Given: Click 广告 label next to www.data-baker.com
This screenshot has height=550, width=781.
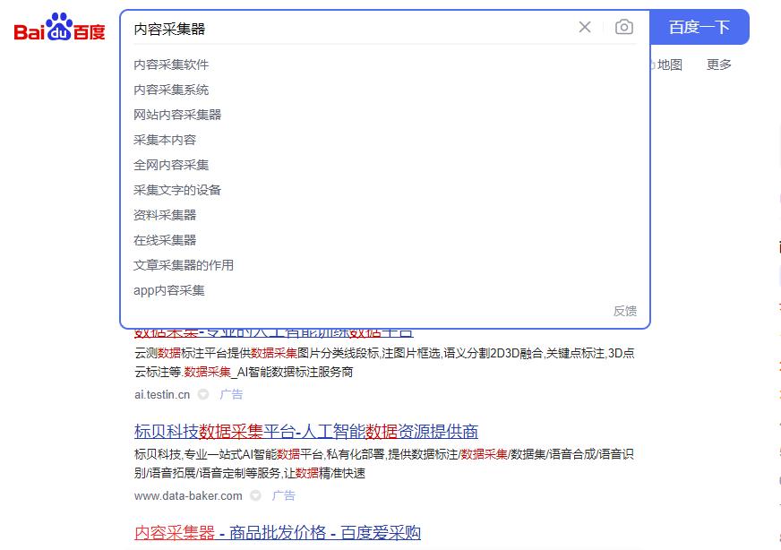Looking at the screenshot, I should tap(284, 495).
